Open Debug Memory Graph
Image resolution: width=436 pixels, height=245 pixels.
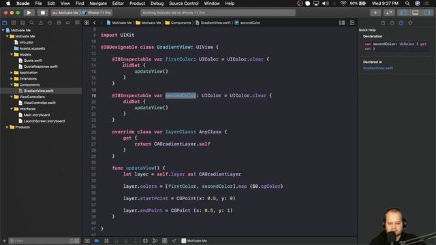[x=155, y=241]
